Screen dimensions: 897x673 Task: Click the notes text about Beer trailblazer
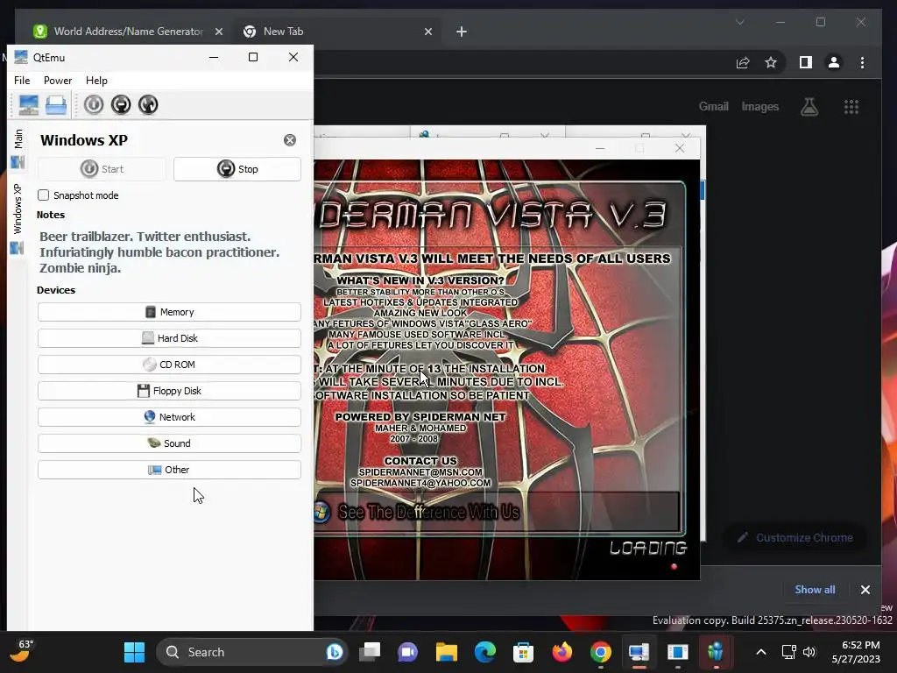[x=159, y=252]
